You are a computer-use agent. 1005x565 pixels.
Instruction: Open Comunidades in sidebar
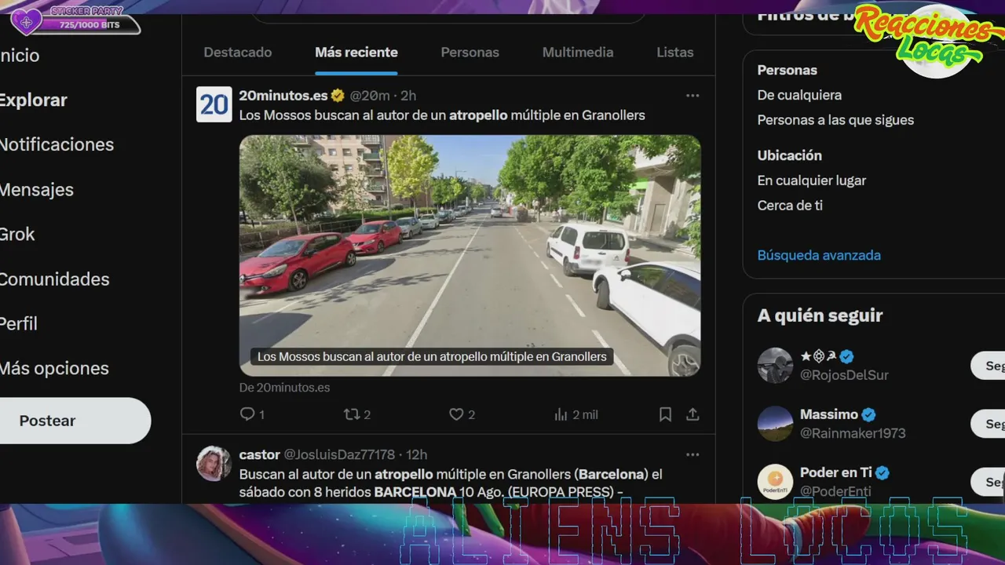click(54, 279)
